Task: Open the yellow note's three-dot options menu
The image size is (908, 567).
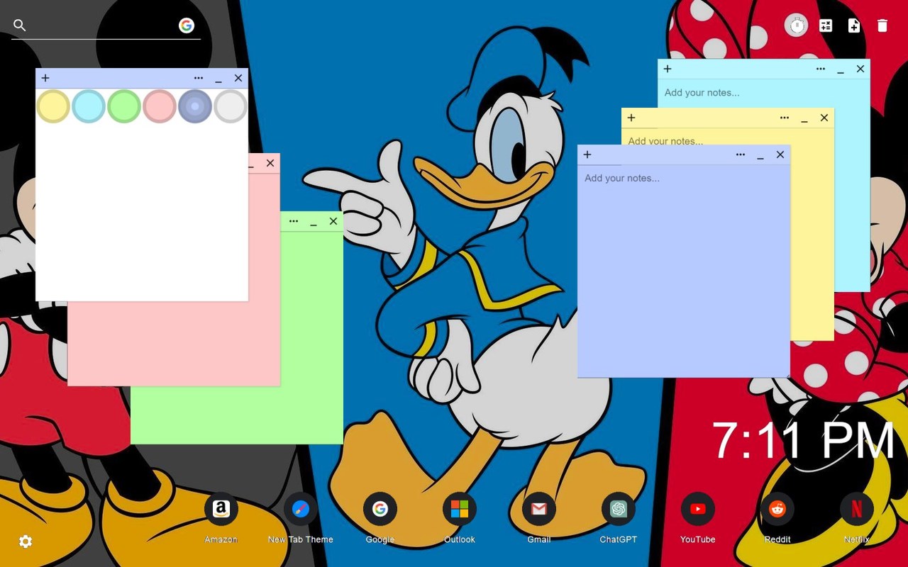Action: click(x=785, y=118)
